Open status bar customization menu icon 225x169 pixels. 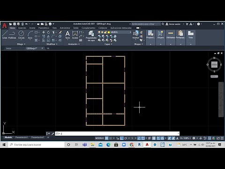click(x=222, y=138)
